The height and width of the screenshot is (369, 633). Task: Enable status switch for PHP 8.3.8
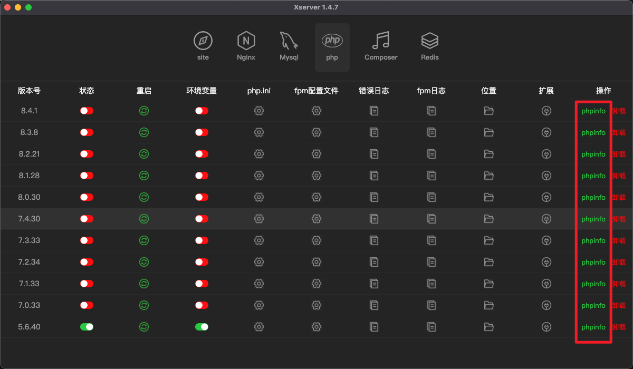pyautogui.click(x=87, y=132)
